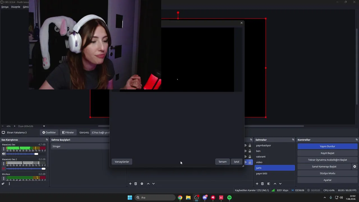Toggle visibility of third source row
The image size is (359, 202).
pos(245,157)
